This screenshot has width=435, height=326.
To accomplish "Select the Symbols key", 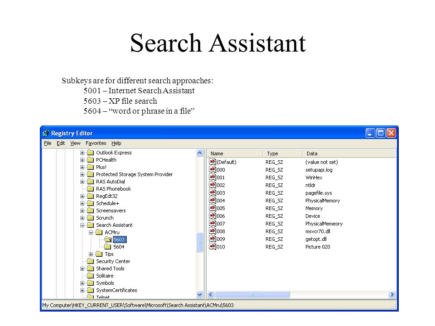I will (105, 283).
